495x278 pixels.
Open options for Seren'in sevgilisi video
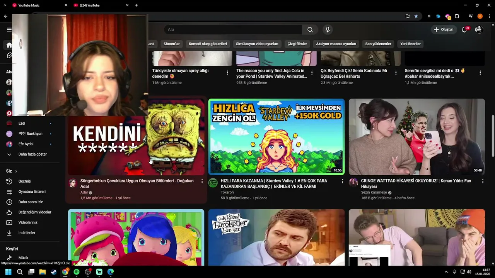(480, 73)
